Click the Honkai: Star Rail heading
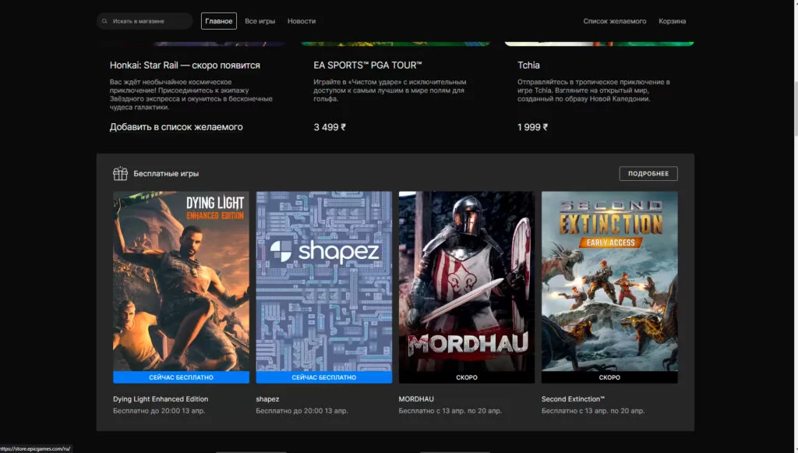The image size is (798, 453). (x=185, y=65)
